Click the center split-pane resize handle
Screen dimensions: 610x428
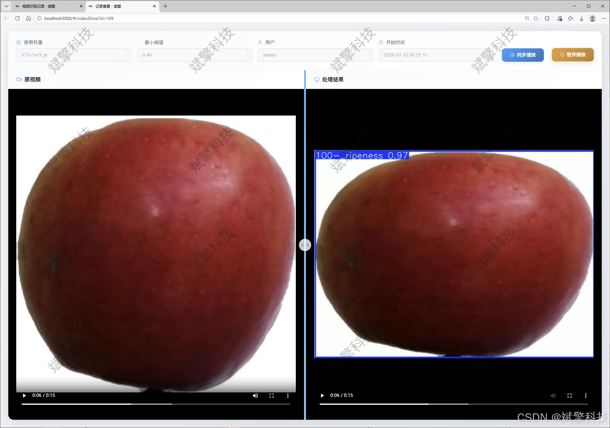[305, 245]
